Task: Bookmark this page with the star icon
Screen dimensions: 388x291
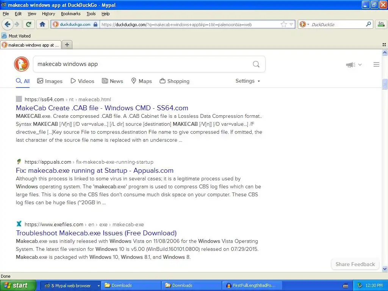Action: pyautogui.click(x=283, y=24)
